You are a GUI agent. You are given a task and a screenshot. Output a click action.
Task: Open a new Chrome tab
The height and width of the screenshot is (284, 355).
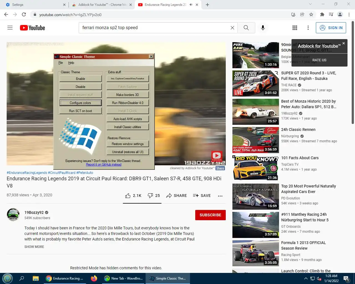coord(207,5)
